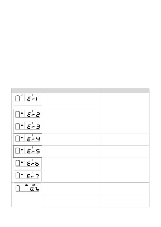The image size is (161, 227).
Task: Click the Er1 error code digits
Action: point(33,99)
